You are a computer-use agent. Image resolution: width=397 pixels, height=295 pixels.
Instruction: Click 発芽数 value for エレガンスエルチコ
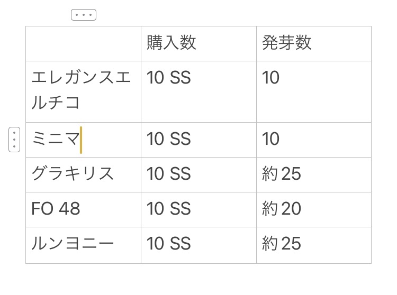(271, 78)
